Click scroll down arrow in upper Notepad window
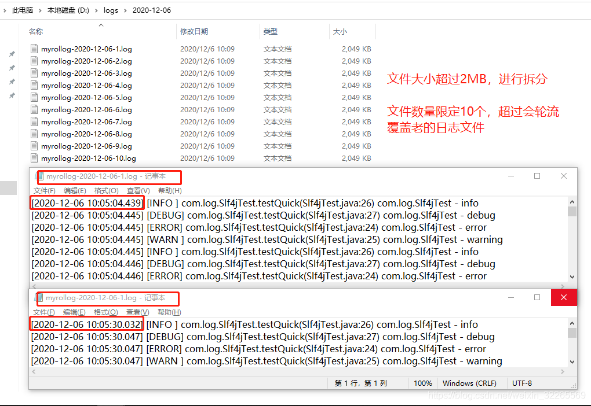The width and height of the screenshot is (591, 406). (572, 277)
